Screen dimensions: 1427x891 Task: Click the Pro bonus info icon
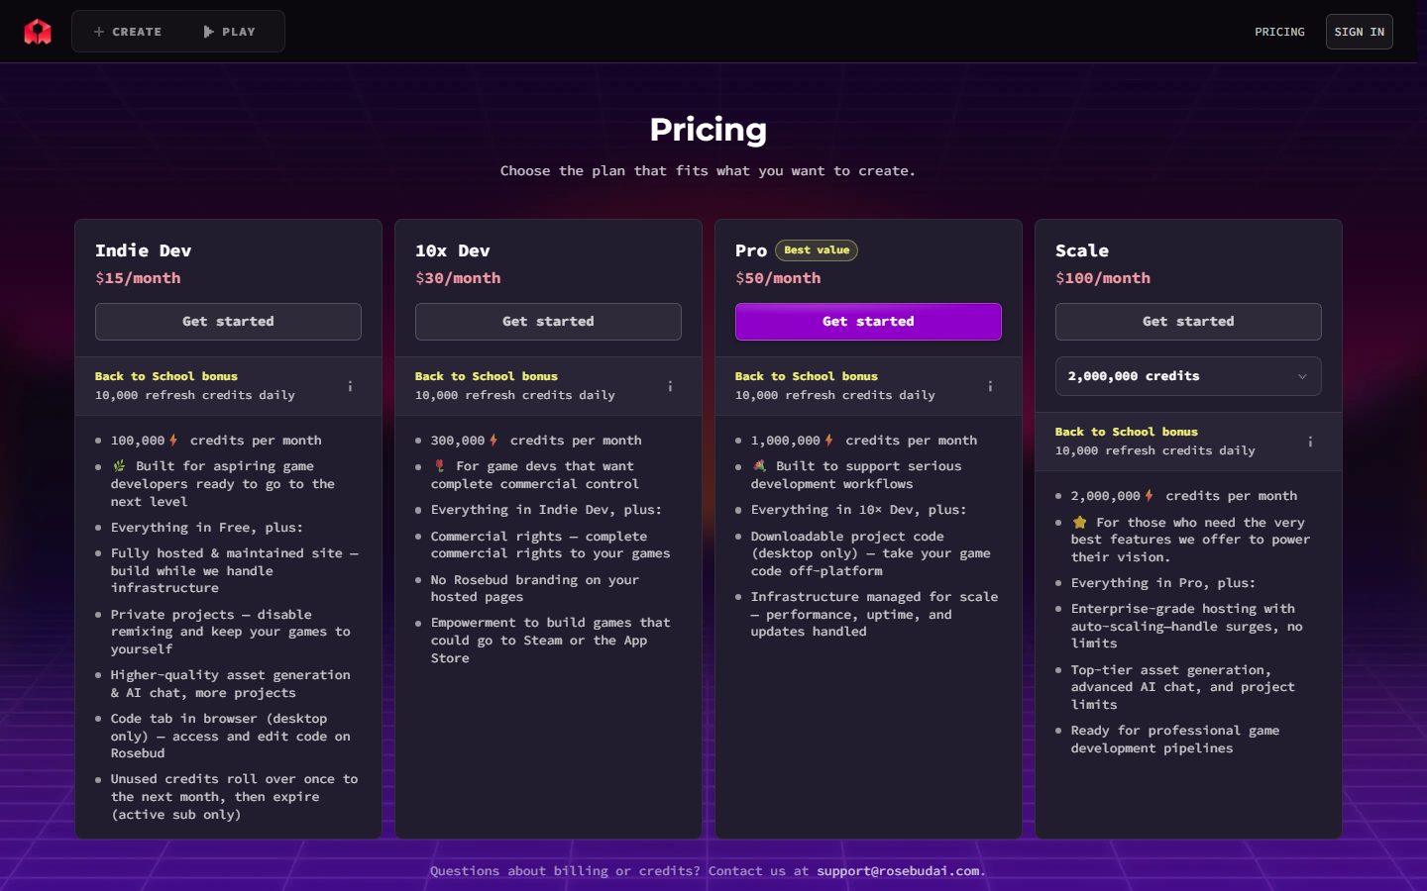pos(990,386)
